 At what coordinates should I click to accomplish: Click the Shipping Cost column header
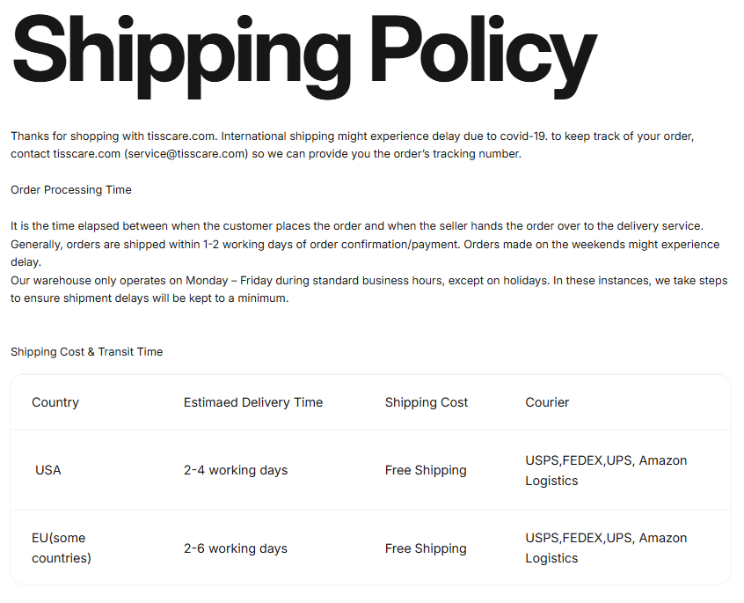click(427, 402)
